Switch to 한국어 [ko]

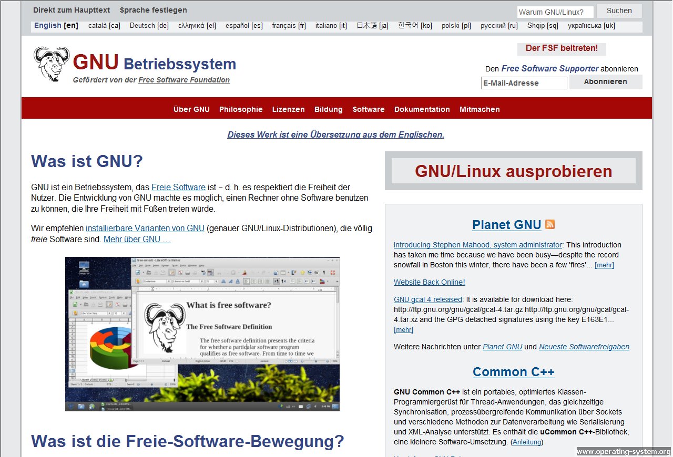415,26
